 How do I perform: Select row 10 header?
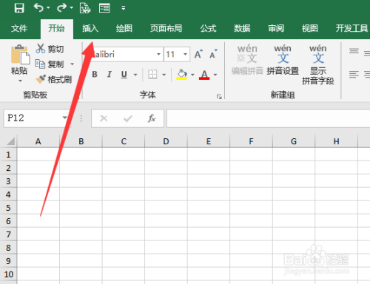coord(8,274)
